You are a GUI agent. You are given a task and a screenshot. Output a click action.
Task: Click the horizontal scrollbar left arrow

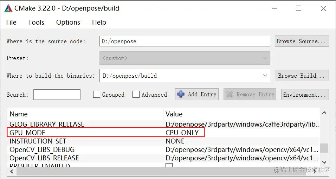coord(12,171)
